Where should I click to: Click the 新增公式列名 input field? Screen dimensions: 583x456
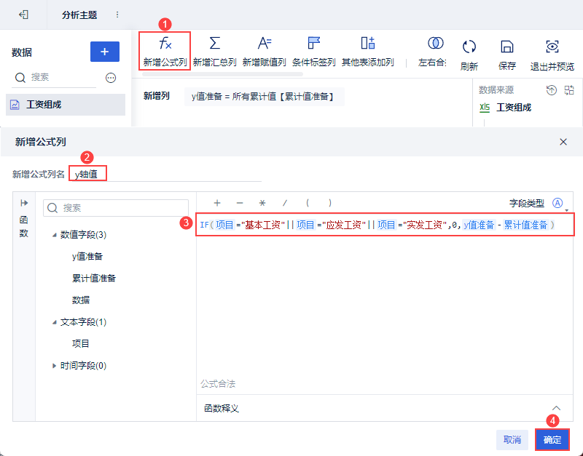(165, 174)
